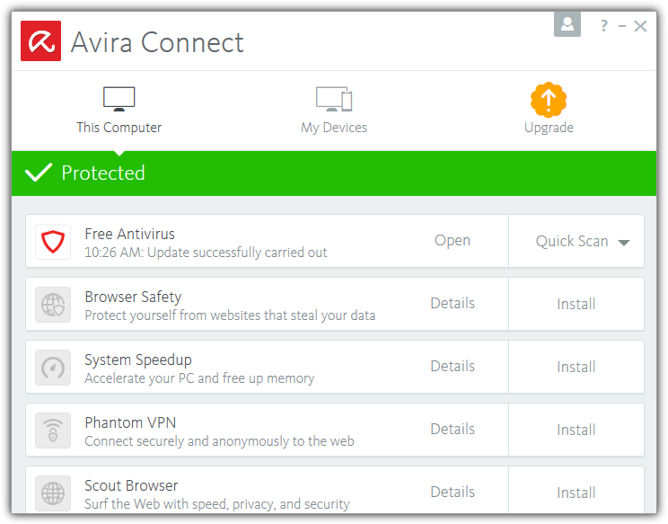The width and height of the screenshot is (668, 524).
Task: Click the help question mark icon
Action: point(604,26)
